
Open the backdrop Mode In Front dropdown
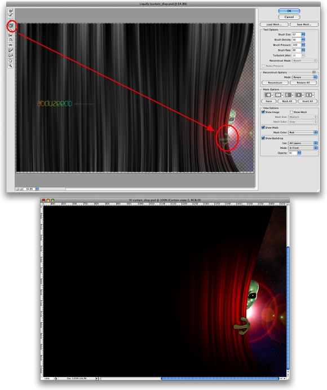point(303,148)
